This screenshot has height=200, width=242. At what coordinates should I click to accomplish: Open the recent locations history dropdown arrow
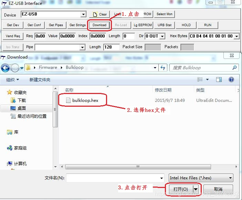coord(22,68)
